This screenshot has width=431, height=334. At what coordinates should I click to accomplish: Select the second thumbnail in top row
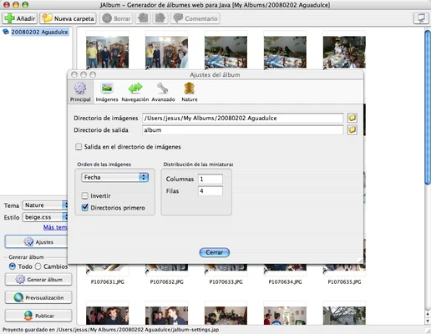[x=167, y=52]
